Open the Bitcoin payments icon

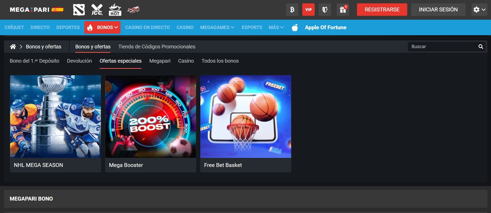coord(292,10)
